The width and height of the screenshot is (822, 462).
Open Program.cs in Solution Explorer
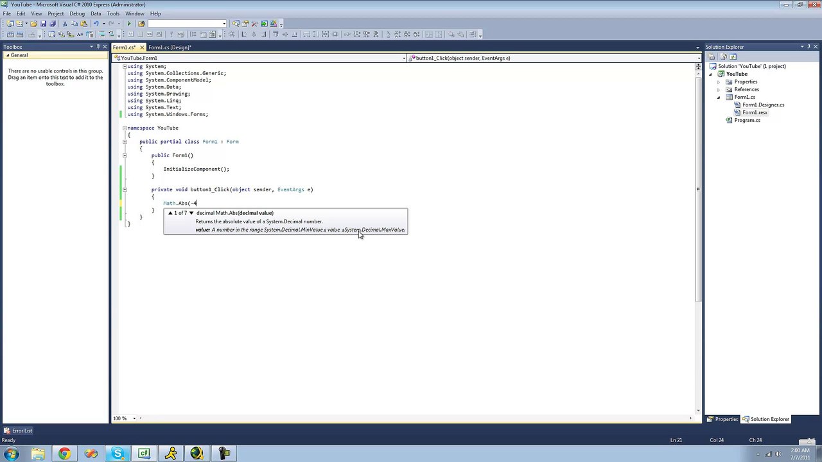(x=747, y=120)
